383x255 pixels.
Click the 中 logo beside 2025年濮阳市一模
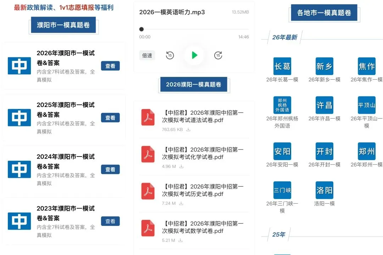coord(19,118)
